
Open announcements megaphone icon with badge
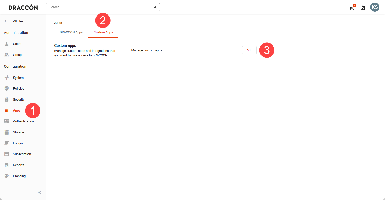(x=352, y=8)
